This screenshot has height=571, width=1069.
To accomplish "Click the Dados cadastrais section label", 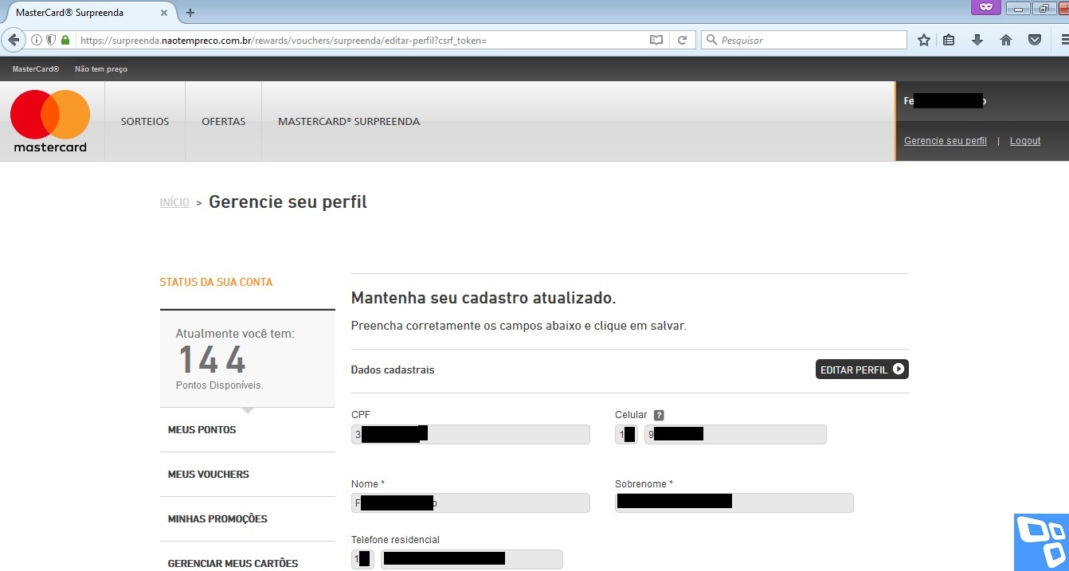I will (x=393, y=370).
